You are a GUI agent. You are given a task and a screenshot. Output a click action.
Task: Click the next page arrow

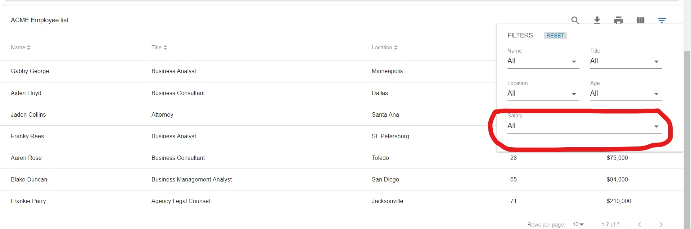coord(661,224)
